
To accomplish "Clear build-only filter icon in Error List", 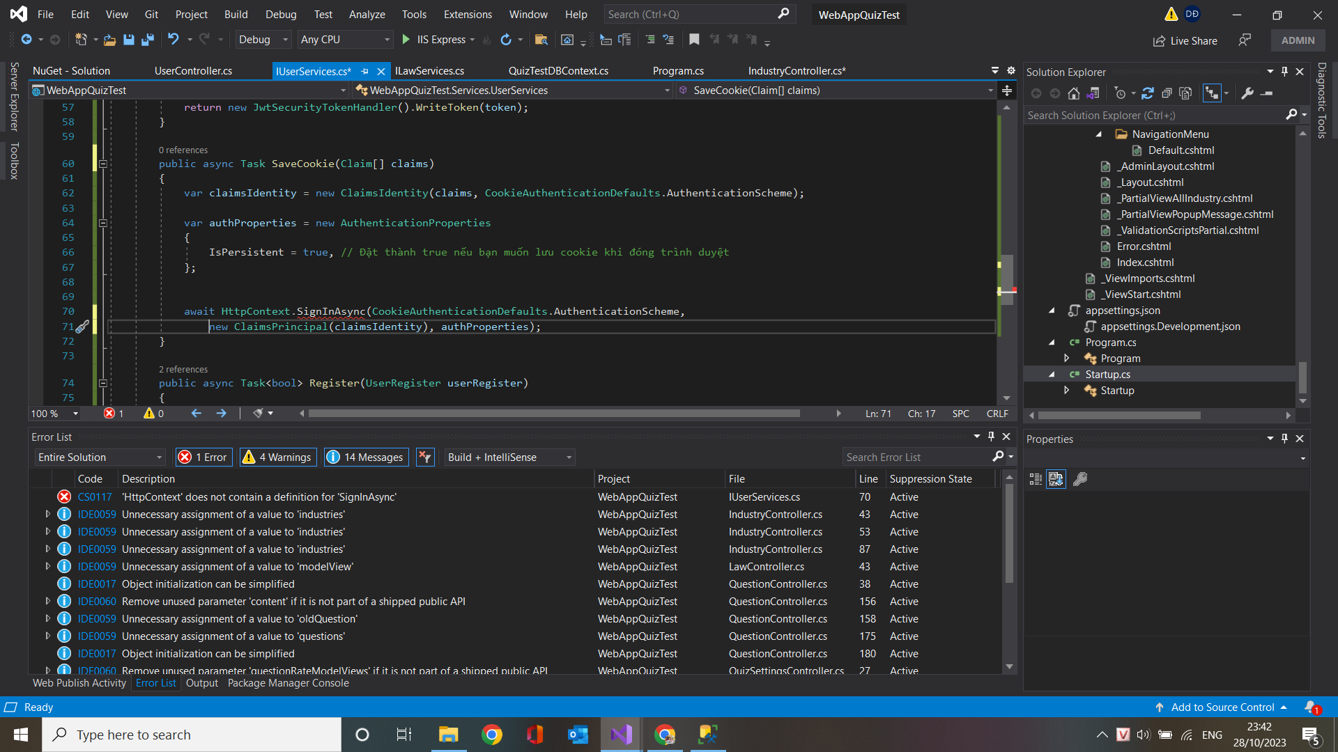I will [424, 457].
